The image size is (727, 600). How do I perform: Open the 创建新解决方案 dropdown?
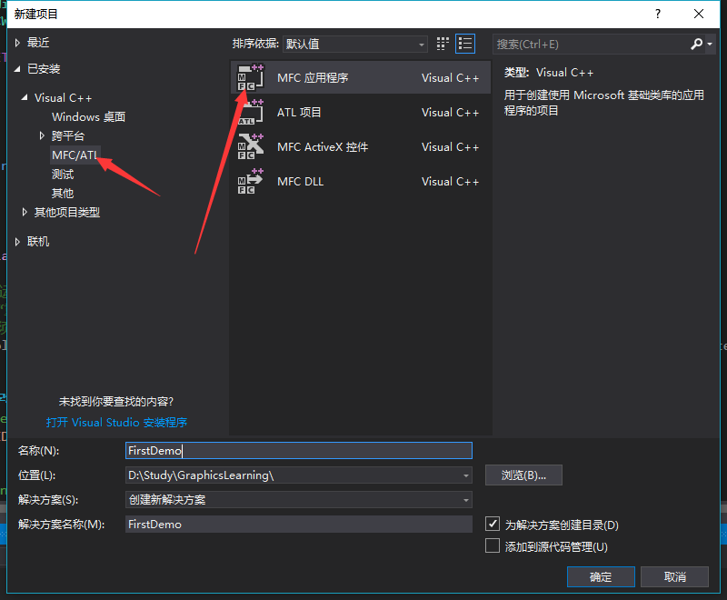465,499
